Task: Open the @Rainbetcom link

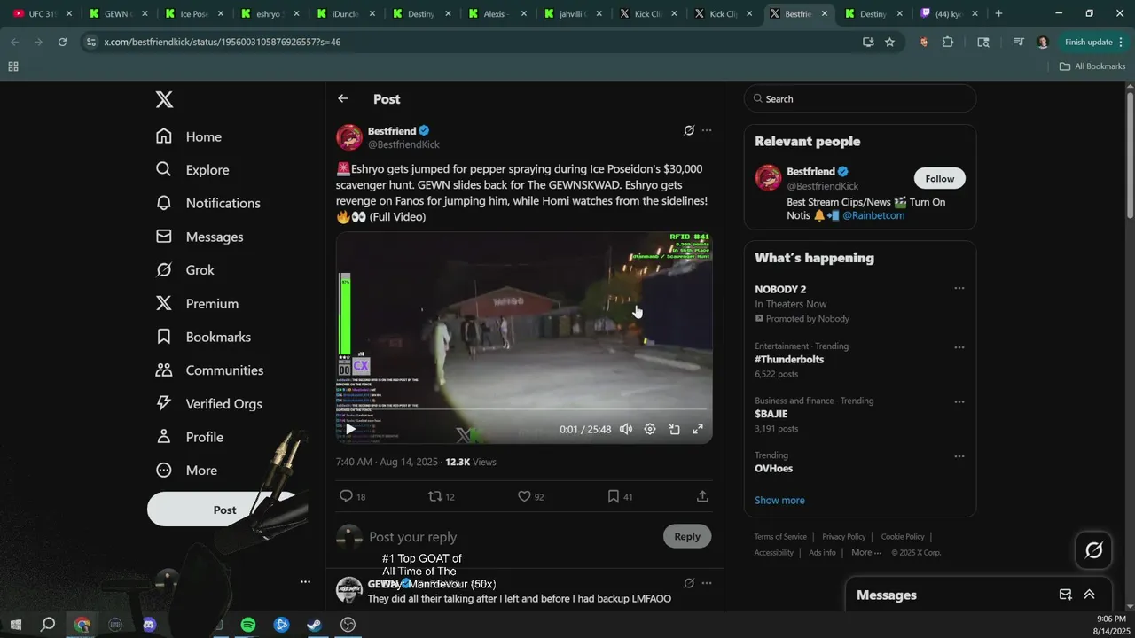Action: [873, 215]
